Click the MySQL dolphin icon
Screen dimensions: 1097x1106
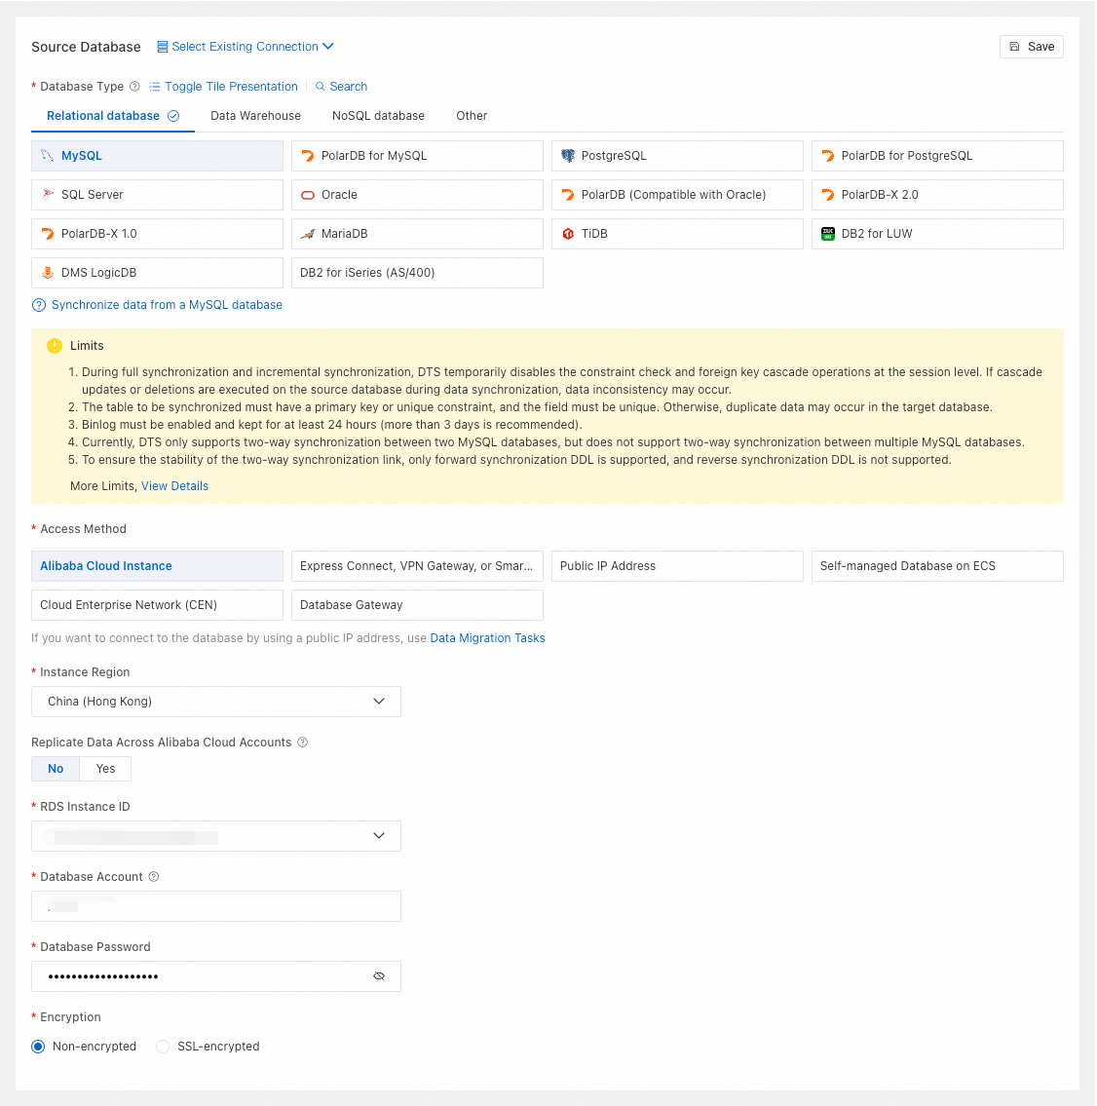47,156
